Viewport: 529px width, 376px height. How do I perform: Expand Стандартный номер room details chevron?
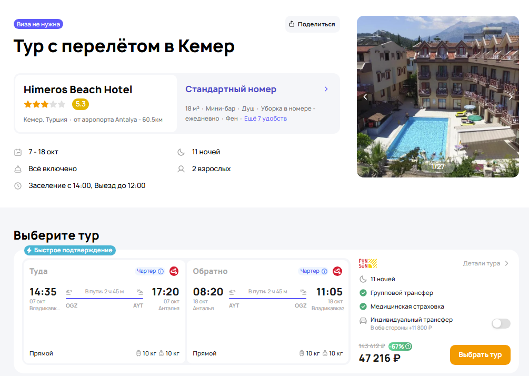click(x=326, y=89)
